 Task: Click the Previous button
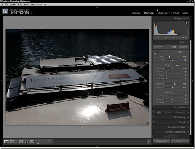(161, 141)
